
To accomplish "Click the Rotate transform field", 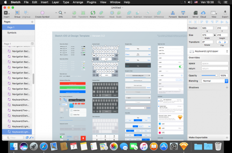I will [207, 42].
